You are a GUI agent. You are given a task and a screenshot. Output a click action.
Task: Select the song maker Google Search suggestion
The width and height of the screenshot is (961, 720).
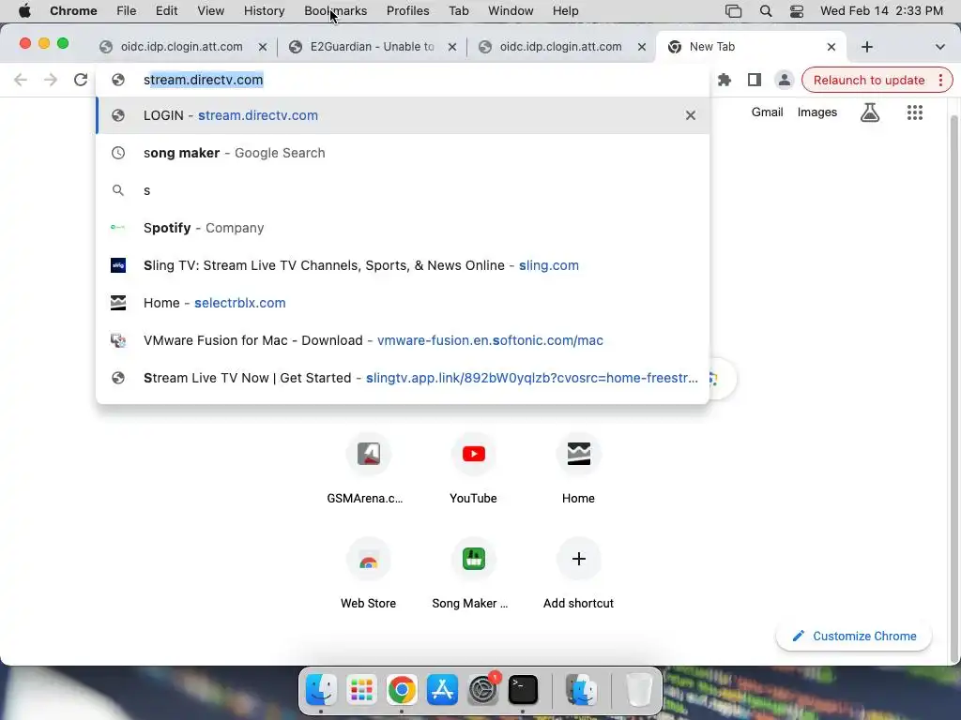pyautogui.click(x=403, y=153)
